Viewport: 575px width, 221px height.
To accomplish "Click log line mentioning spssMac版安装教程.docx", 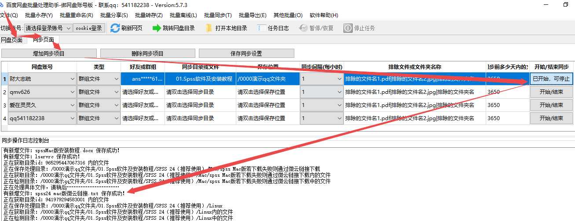I will coord(61,150).
